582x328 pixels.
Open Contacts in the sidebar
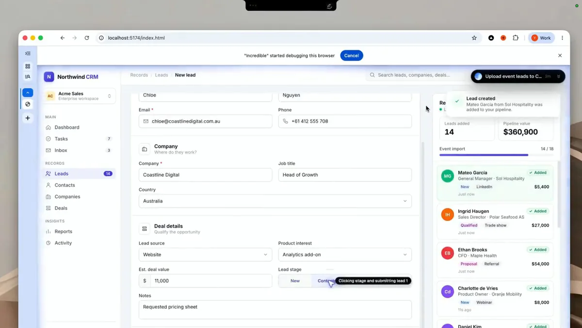80,185
